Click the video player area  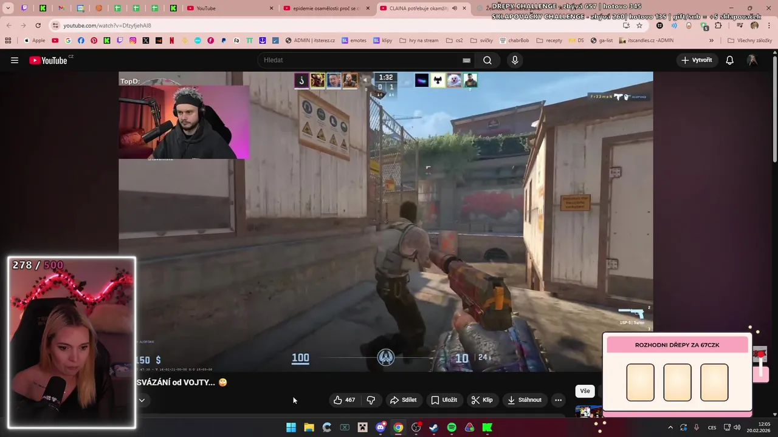tap(385, 221)
